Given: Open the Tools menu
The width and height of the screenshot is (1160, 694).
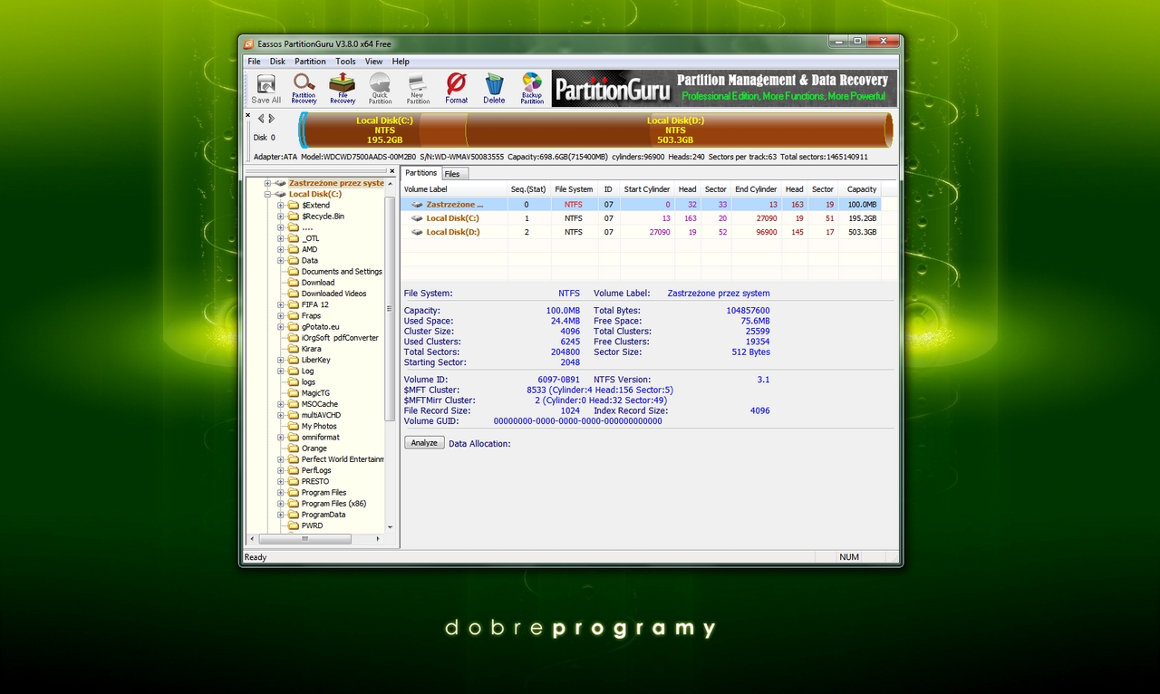Looking at the screenshot, I should pyautogui.click(x=345, y=62).
